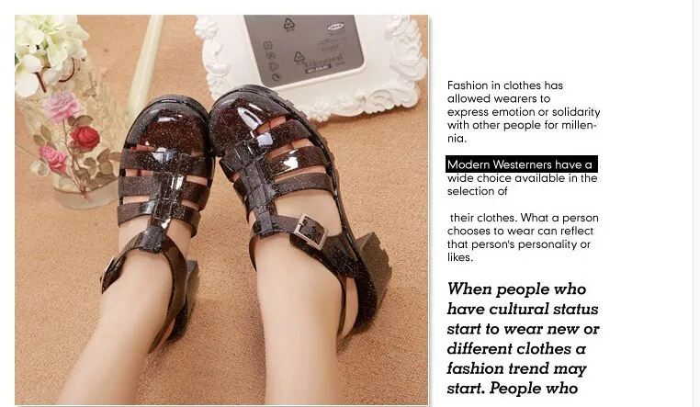The width and height of the screenshot is (700, 407).
Task: Click the paragraph starting "Fashion in clothes has"
Action: coord(524,111)
